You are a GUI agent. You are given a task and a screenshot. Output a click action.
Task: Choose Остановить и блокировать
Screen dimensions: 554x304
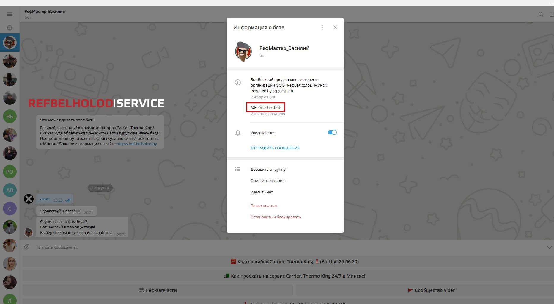(x=276, y=217)
